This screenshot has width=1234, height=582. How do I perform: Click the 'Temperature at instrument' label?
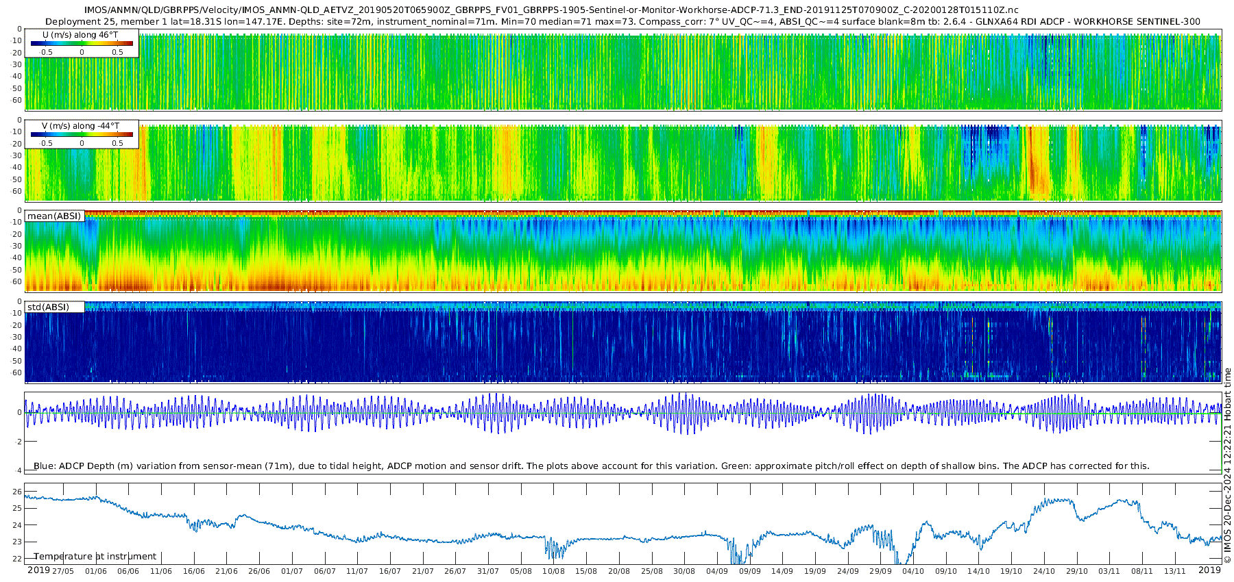(95, 556)
